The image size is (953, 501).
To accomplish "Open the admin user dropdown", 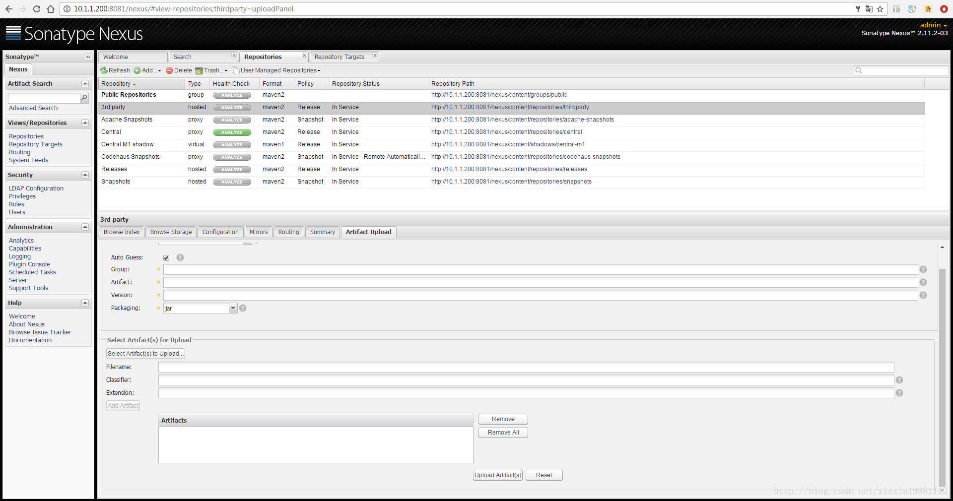I will (x=933, y=25).
